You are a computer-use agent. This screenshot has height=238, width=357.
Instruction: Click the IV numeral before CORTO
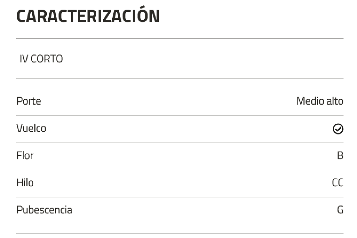pyautogui.click(x=24, y=59)
